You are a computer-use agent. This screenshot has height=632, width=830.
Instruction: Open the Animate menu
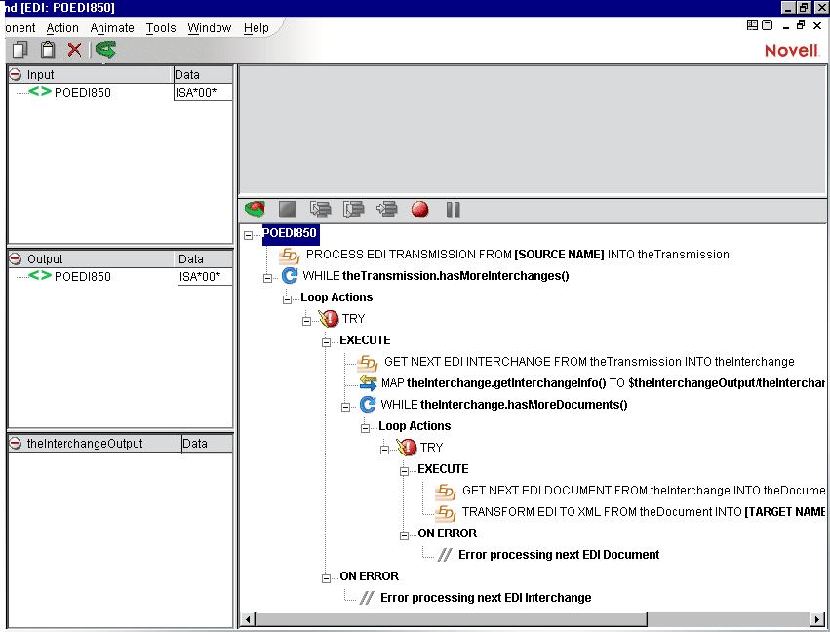tap(112, 27)
